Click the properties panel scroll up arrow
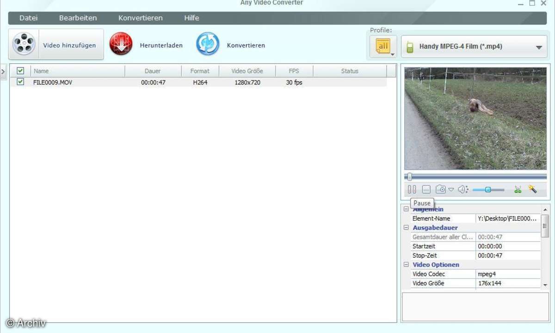Viewport: 555px width, 333px height. [x=545, y=210]
